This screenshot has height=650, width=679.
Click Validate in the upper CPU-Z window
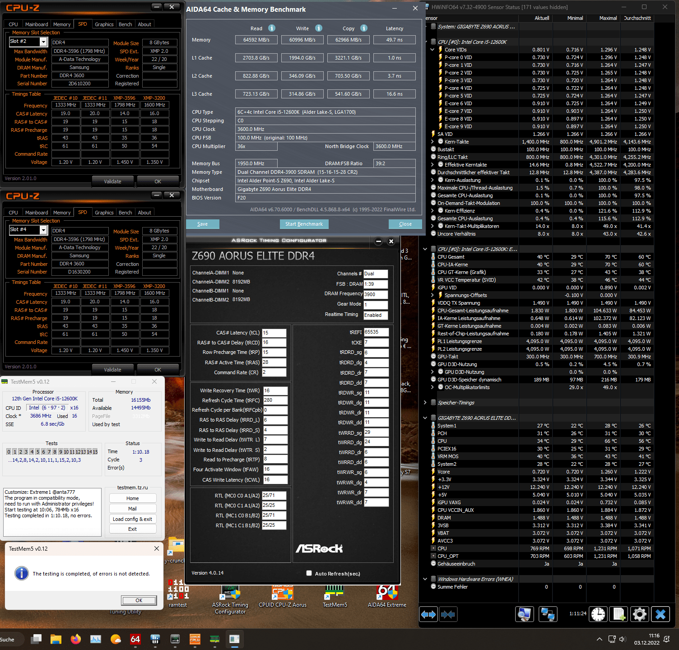112,181
